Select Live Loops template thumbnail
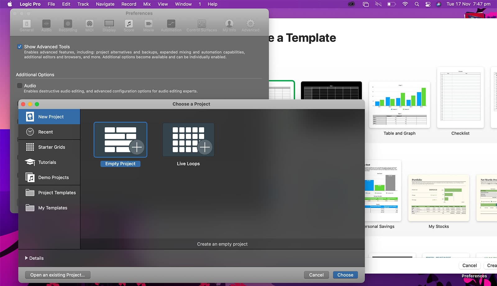Image resolution: width=497 pixels, height=286 pixels. [x=188, y=140]
